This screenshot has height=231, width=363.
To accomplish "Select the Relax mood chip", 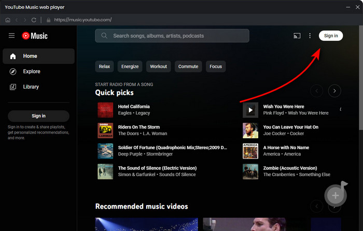I will (x=105, y=67).
